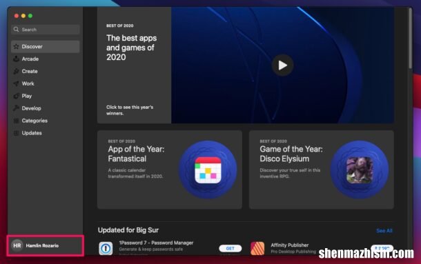This screenshot has height=264, width=421.
Task: Click 'Click to see this year's winners'
Action: click(130, 110)
